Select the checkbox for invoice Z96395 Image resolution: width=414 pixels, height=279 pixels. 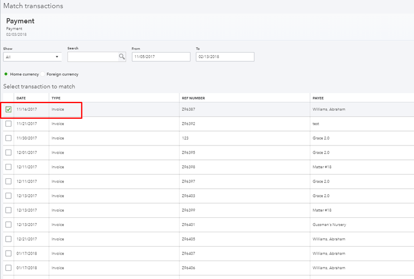(x=8, y=153)
